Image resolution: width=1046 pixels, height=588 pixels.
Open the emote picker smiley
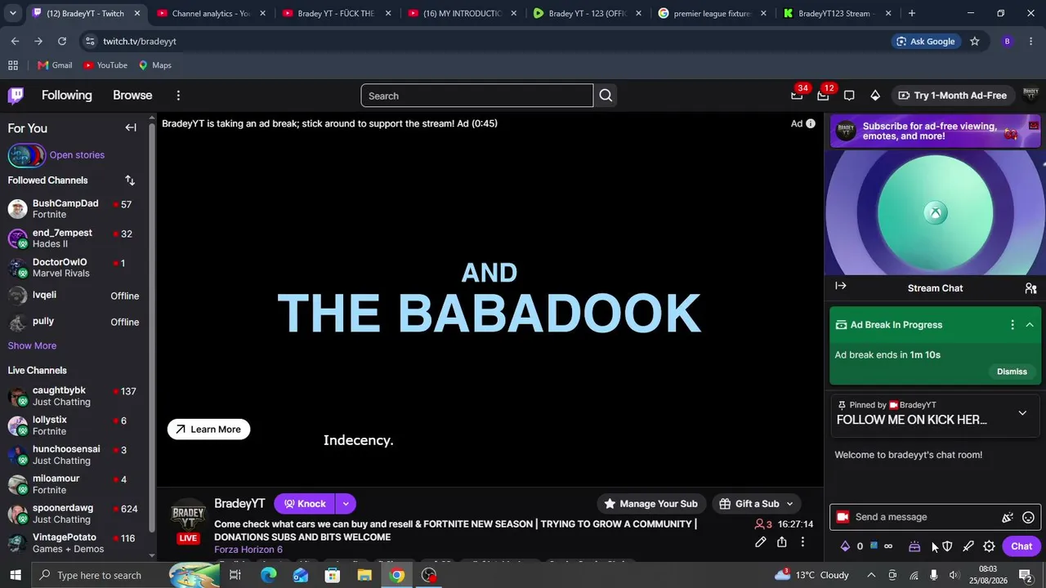point(1029,517)
